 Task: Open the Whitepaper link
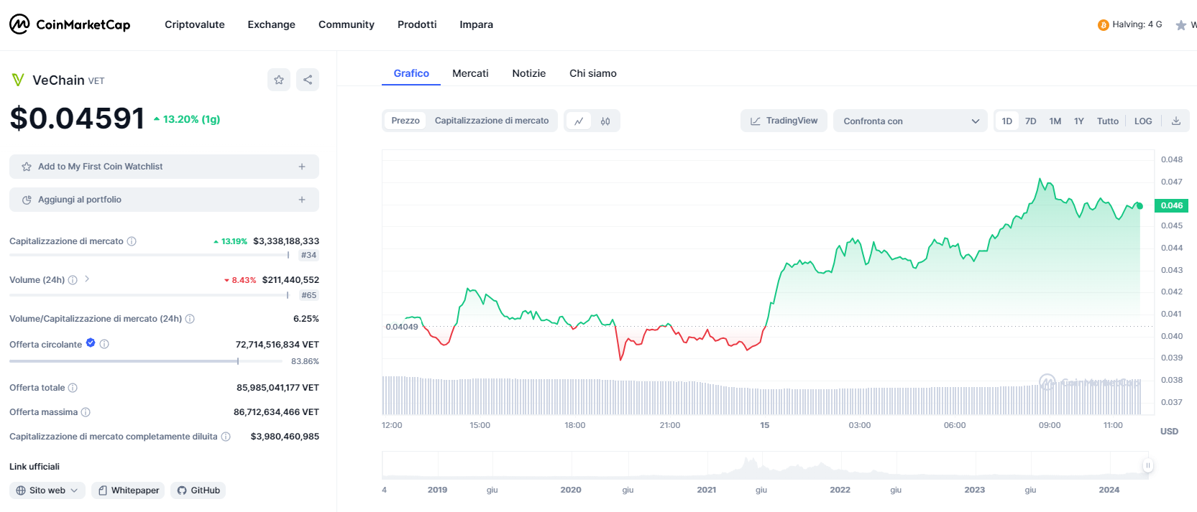128,490
